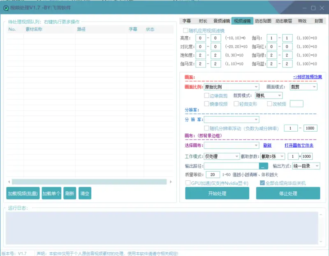The width and height of the screenshot is (329, 256).
Task: Click the 打开画布文件夹 link
Action: click(x=299, y=145)
